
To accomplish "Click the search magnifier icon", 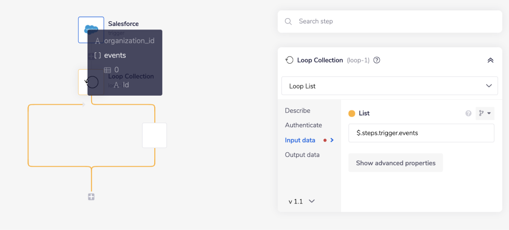I will [289, 21].
